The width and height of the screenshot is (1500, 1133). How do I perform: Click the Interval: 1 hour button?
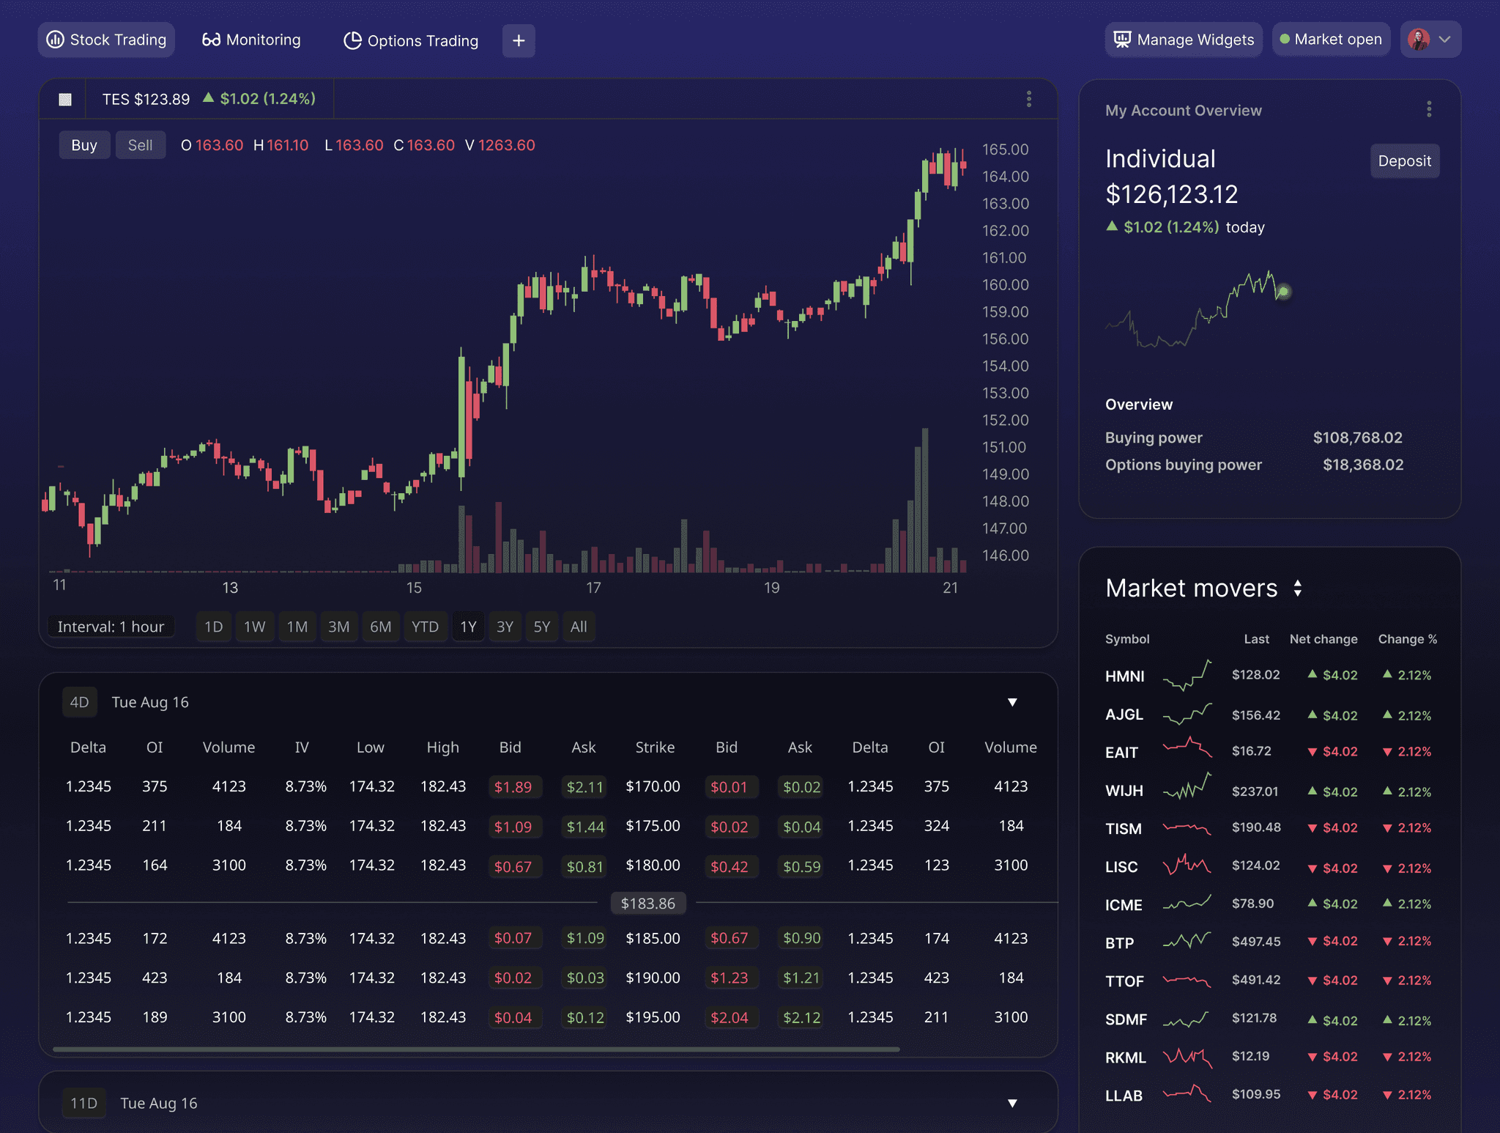point(111,627)
